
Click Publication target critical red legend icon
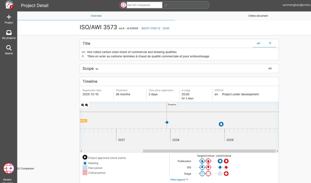tap(208, 161)
